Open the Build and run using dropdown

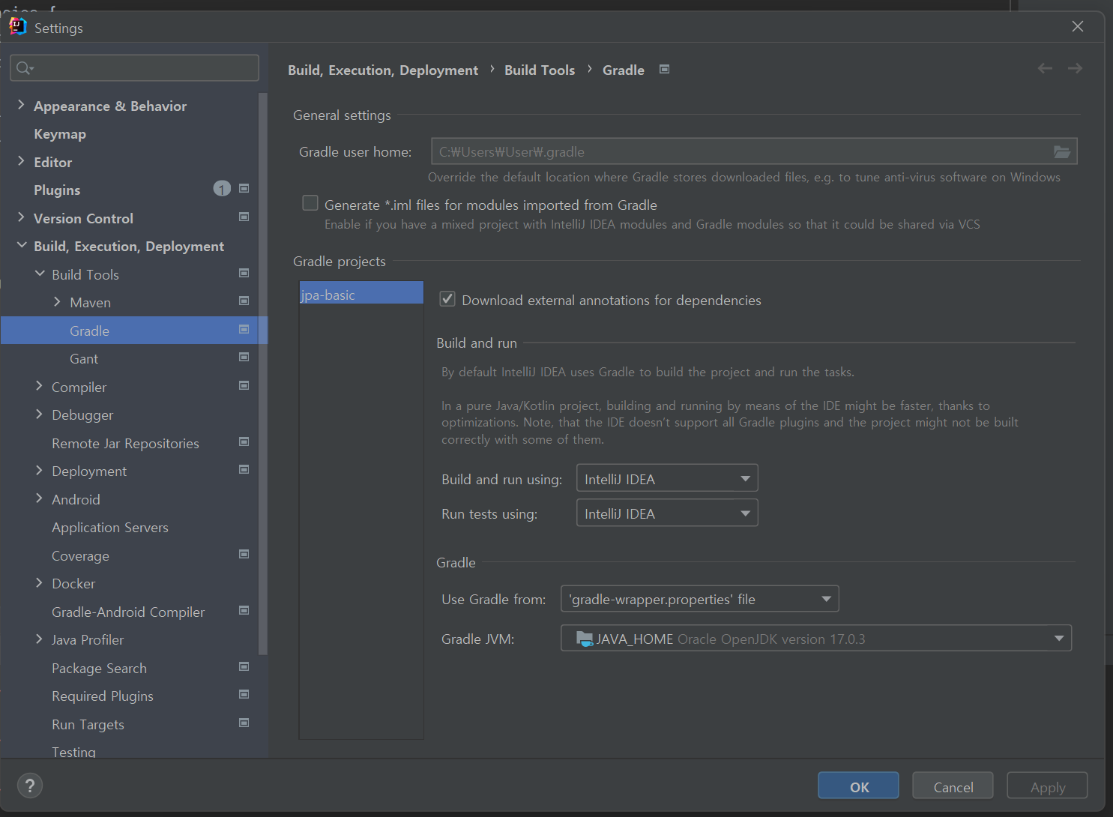tap(667, 478)
